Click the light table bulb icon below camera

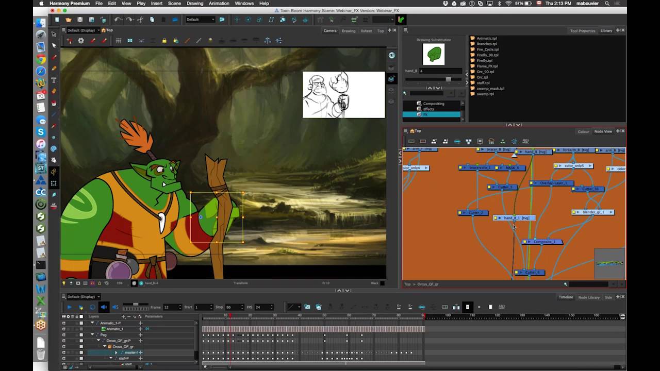[64, 283]
